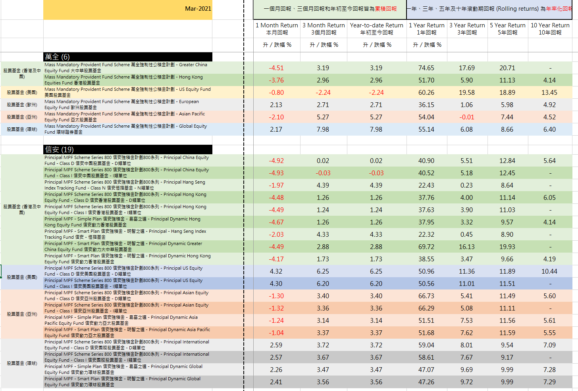Select the 4.32 one month return cell
The height and width of the screenshot is (391, 578).
[276, 271]
